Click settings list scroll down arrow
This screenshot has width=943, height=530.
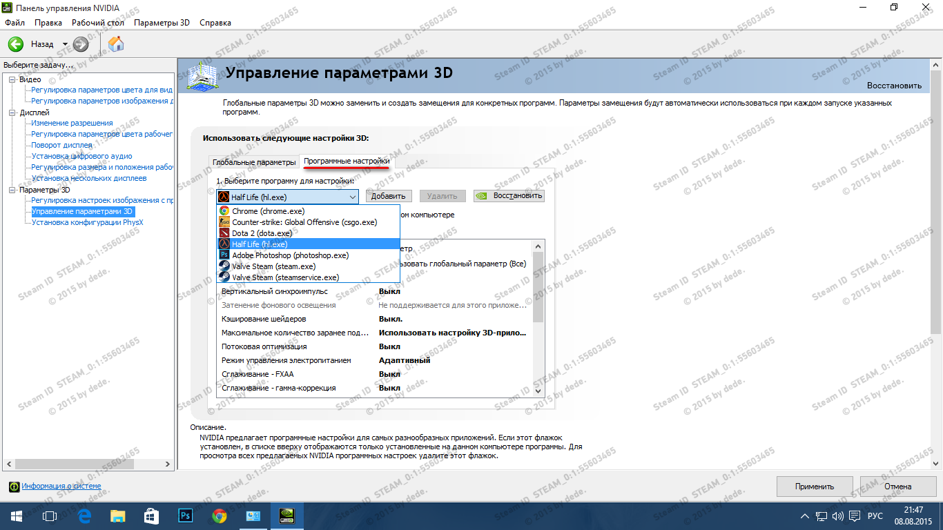(x=539, y=391)
